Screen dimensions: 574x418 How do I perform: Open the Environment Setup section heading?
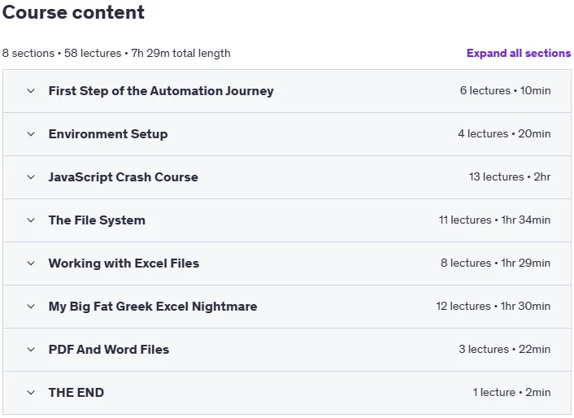(x=108, y=134)
